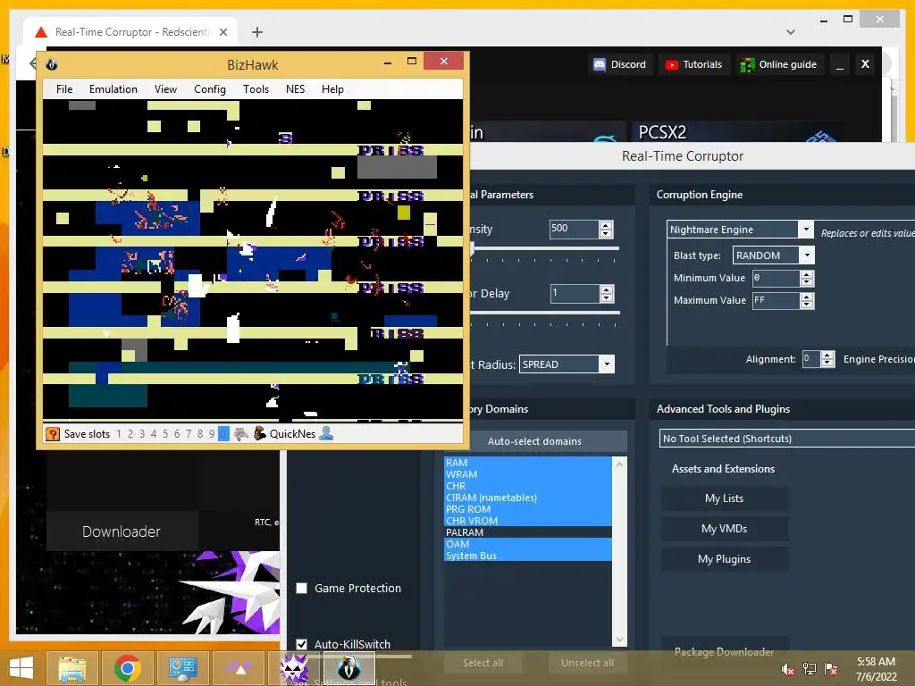Click the Alignment value field

811,359
